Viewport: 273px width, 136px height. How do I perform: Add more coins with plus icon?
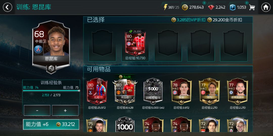204,3
